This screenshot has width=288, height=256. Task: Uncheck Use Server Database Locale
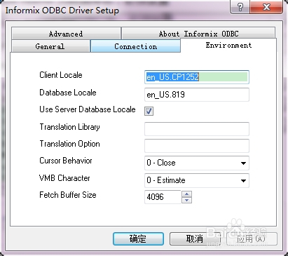click(149, 111)
